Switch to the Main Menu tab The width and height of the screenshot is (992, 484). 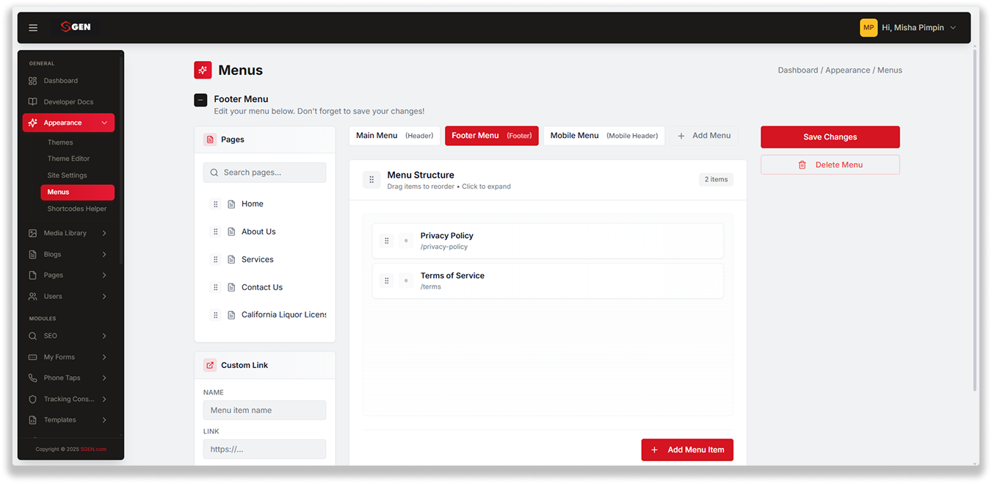pyautogui.click(x=395, y=136)
